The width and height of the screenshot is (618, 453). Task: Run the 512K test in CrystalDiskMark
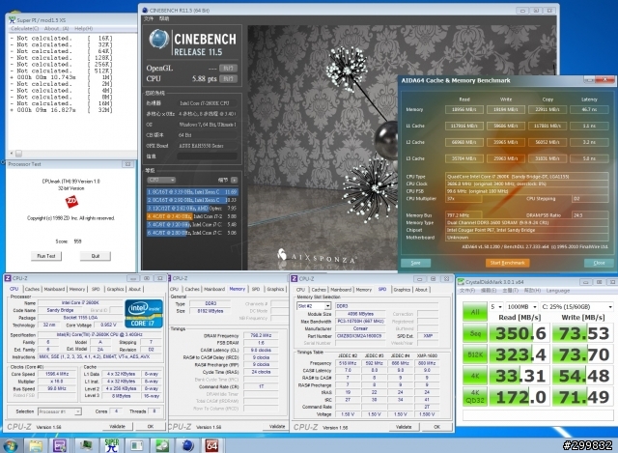474,354
